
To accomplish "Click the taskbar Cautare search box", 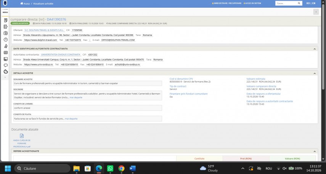I will (42, 168).
